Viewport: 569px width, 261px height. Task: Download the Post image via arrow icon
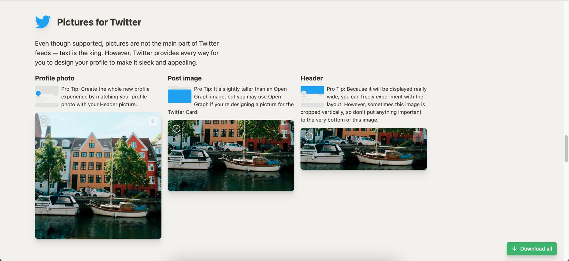286,128
